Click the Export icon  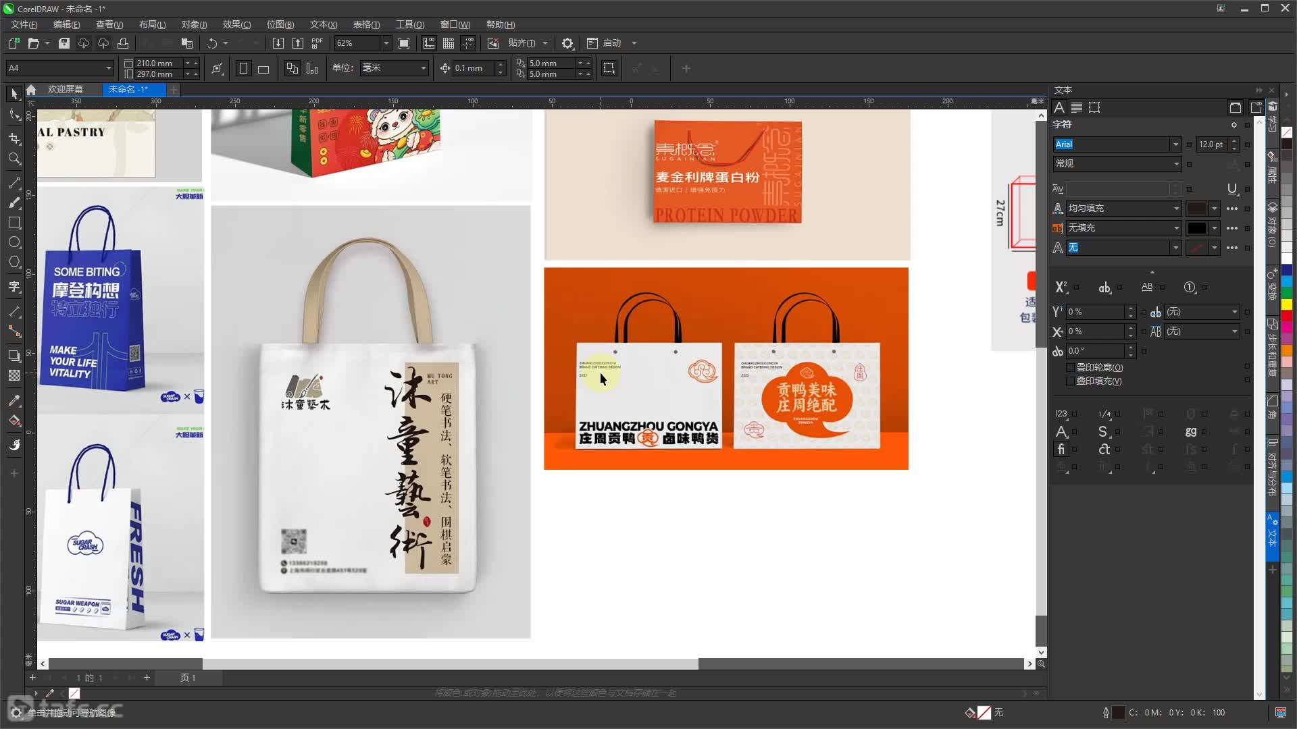pyautogui.click(x=298, y=43)
